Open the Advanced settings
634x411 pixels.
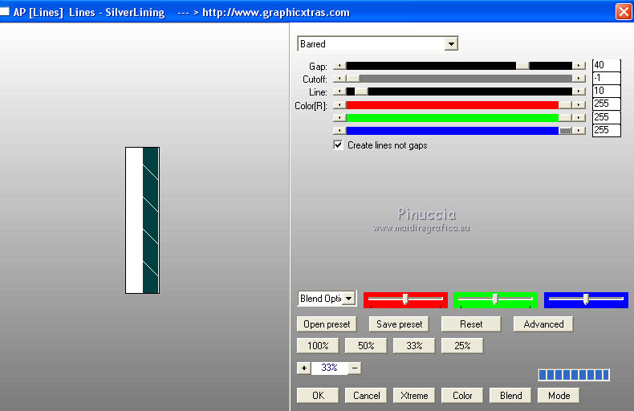tap(543, 324)
